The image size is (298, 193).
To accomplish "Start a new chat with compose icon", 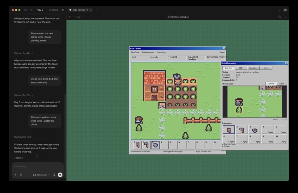I will click(x=31, y=10).
